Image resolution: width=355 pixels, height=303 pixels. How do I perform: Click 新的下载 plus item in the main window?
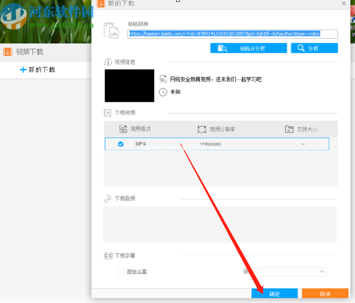point(37,70)
